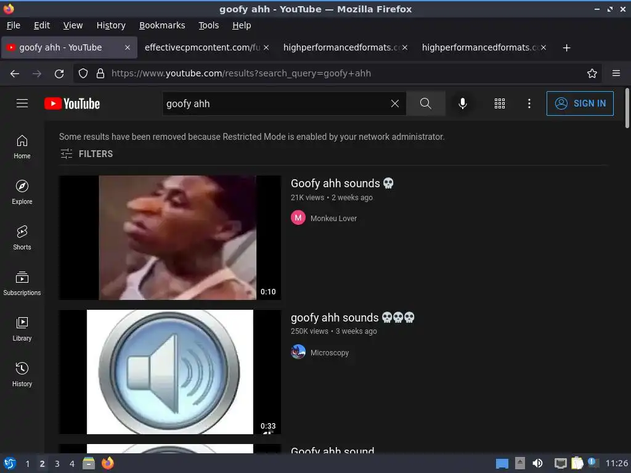Open Shorts in the sidebar
The image size is (631, 473).
[22, 238]
